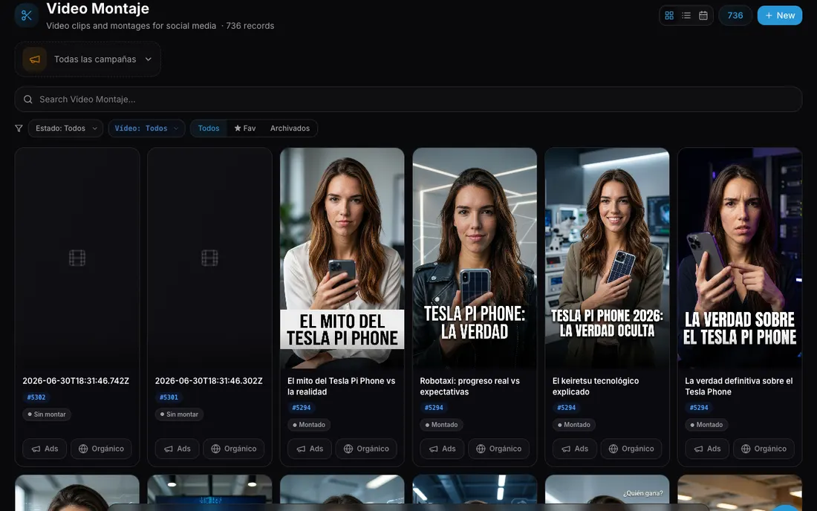Open Tesla Pi Phone 2026 La Verdad Oculta thumbnail
The image size is (817, 511).
pos(607,258)
